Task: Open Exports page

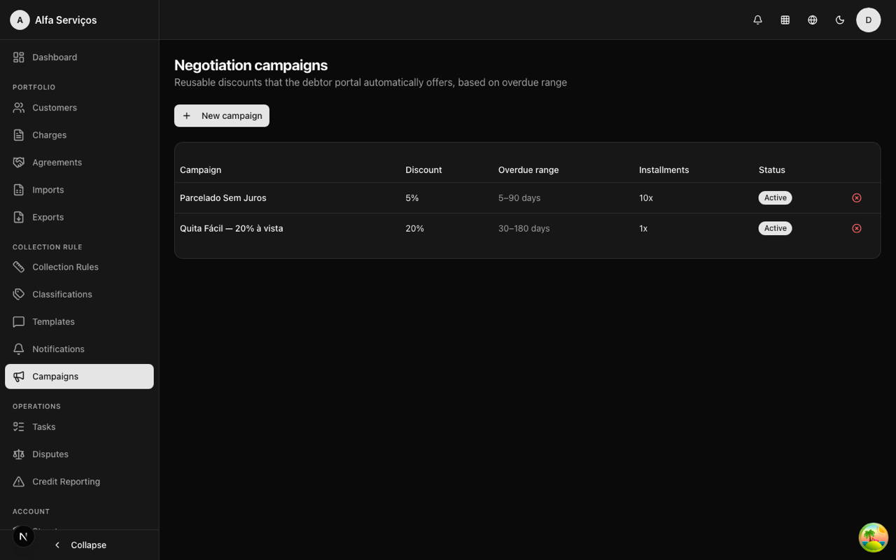Action: pos(79,217)
